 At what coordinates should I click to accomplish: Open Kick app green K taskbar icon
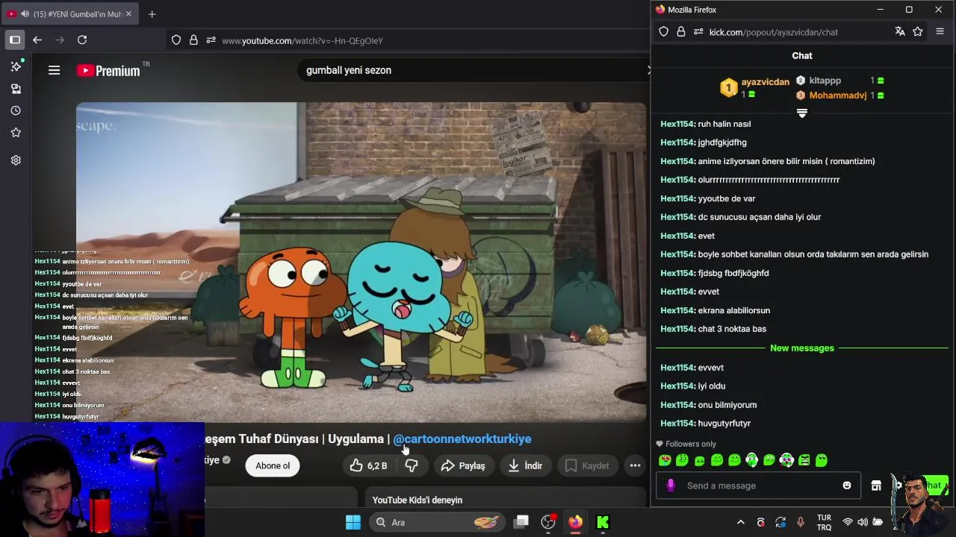(x=603, y=522)
